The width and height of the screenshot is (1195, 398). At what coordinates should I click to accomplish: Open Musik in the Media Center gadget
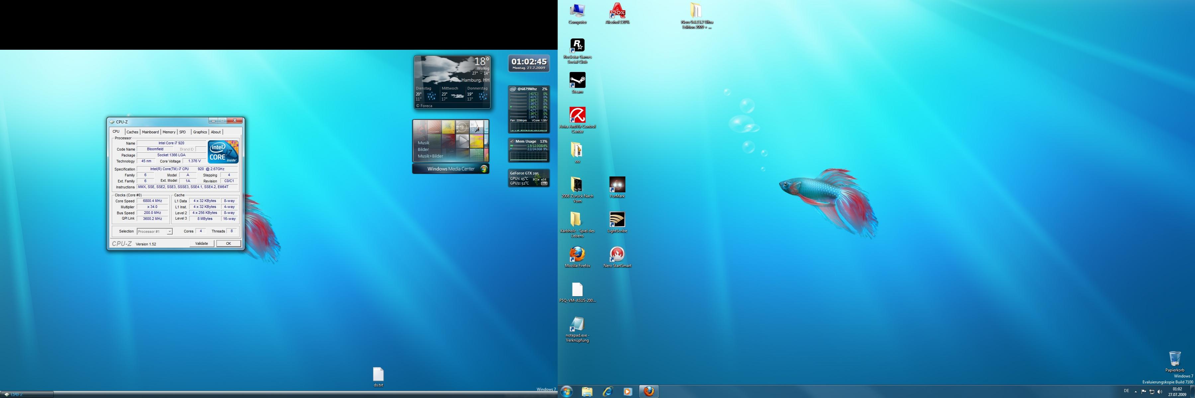tap(424, 143)
